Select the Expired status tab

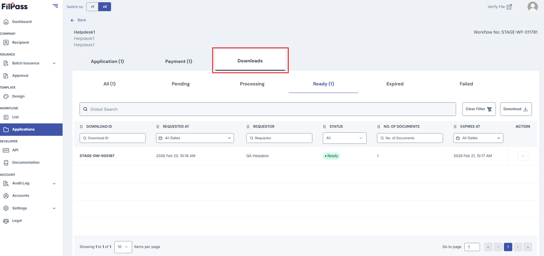point(395,84)
